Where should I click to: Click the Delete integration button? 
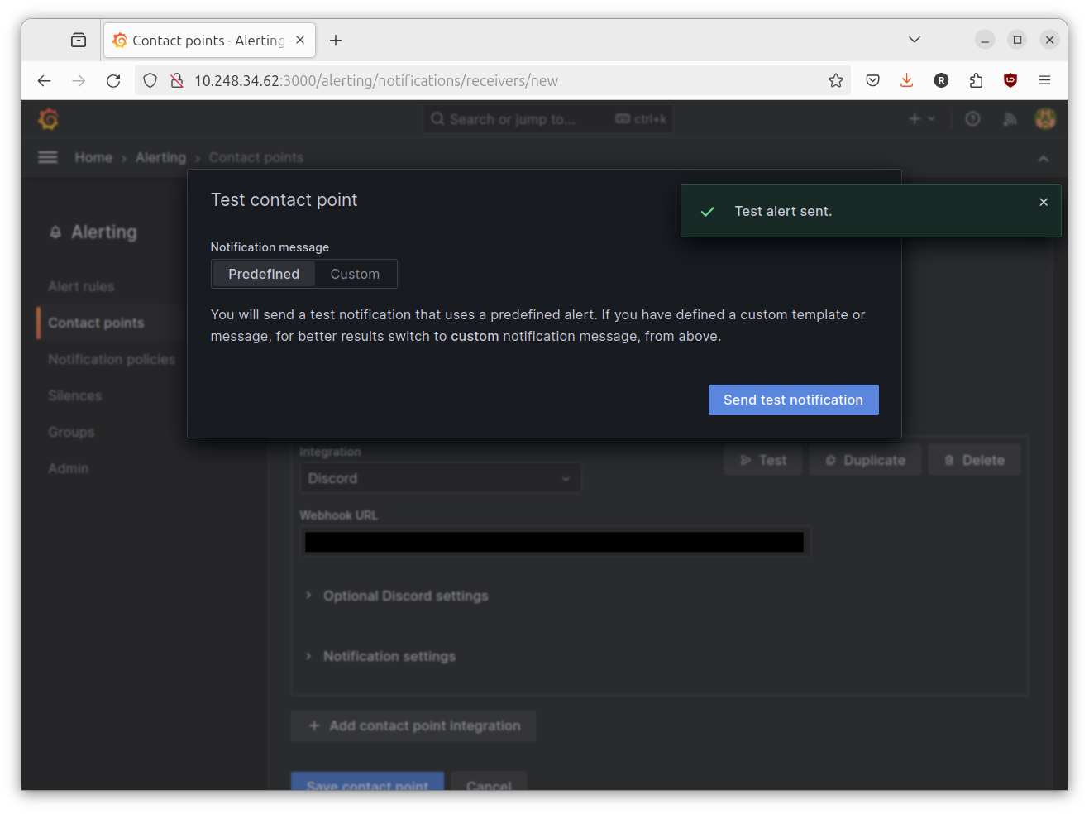click(974, 460)
